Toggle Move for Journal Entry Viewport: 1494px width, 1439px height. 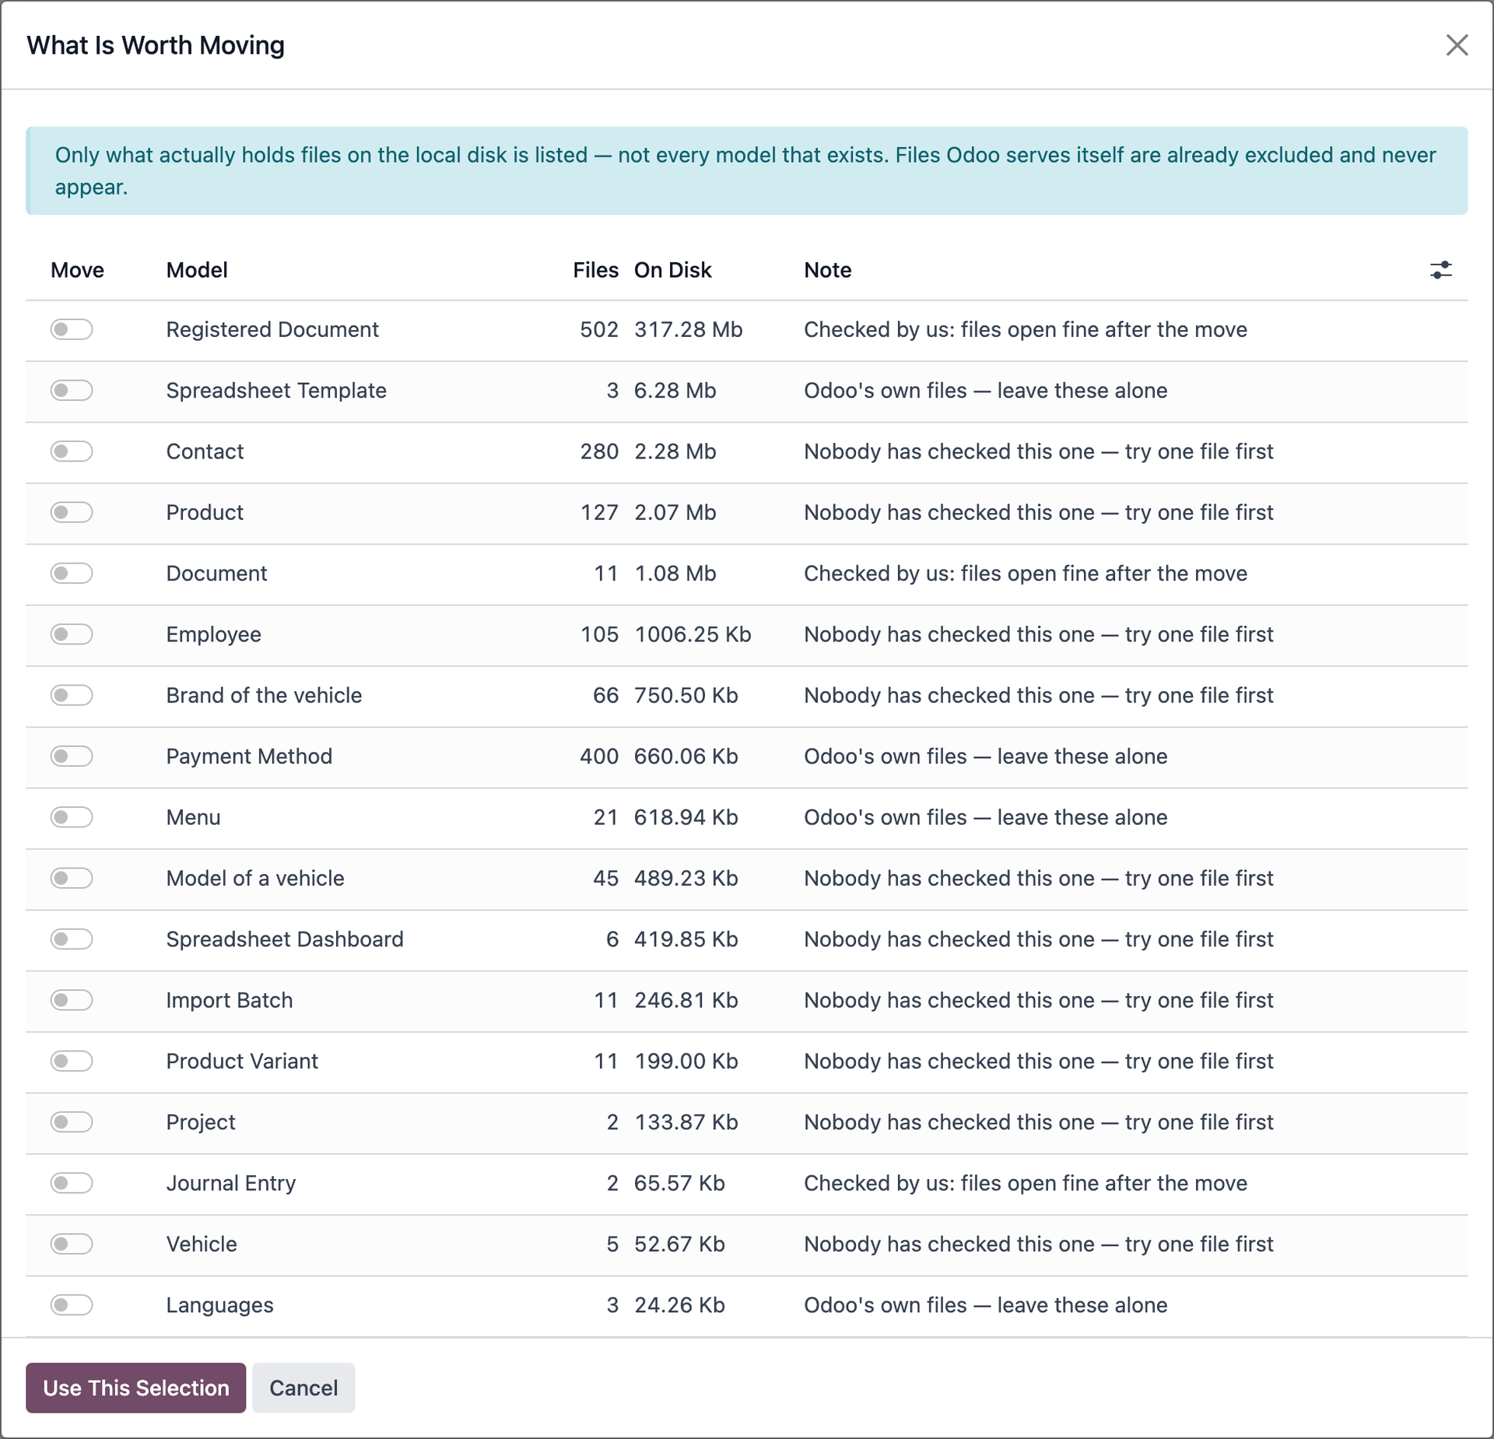coord(72,1183)
